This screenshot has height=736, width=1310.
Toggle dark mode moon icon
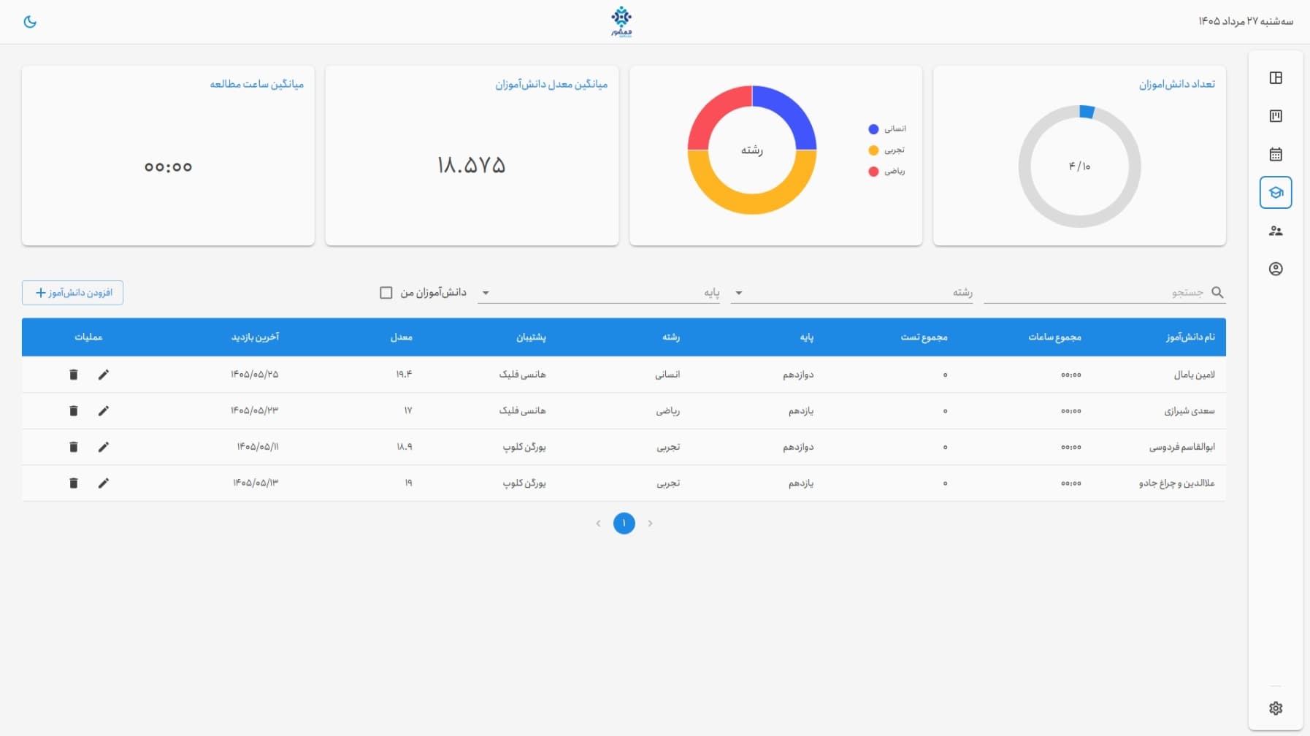30,21
